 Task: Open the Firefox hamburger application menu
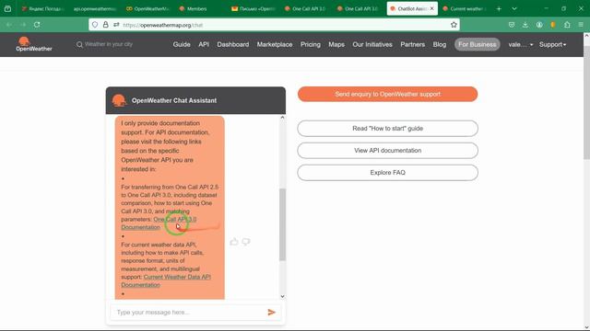tap(581, 25)
